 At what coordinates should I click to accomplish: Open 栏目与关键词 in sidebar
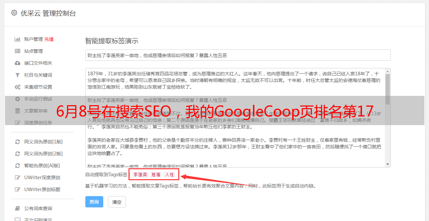click(38, 75)
